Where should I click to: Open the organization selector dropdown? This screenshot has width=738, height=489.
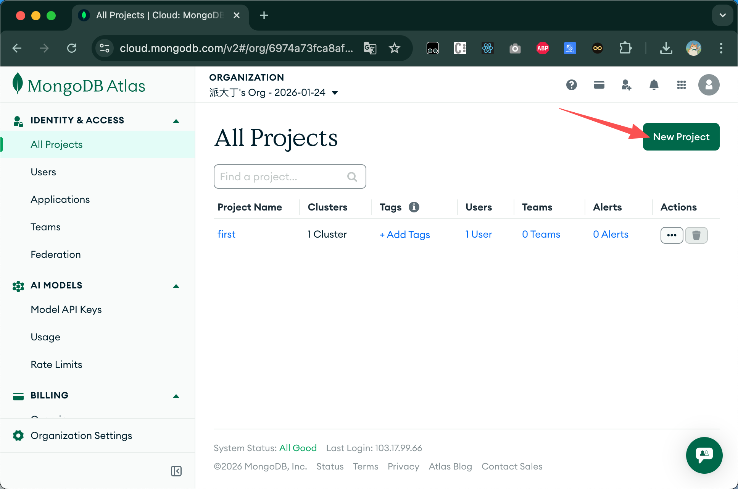pos(335,93)
